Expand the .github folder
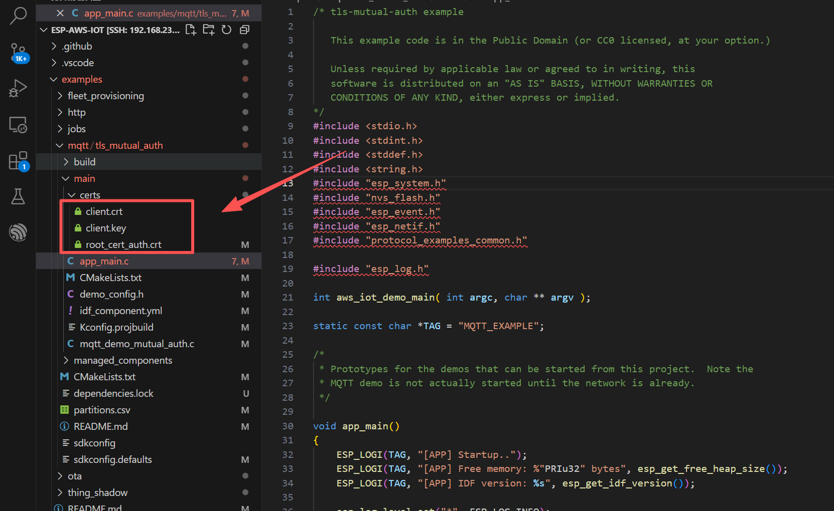Viewport: 834px width, 511px height. pos(54,46)
